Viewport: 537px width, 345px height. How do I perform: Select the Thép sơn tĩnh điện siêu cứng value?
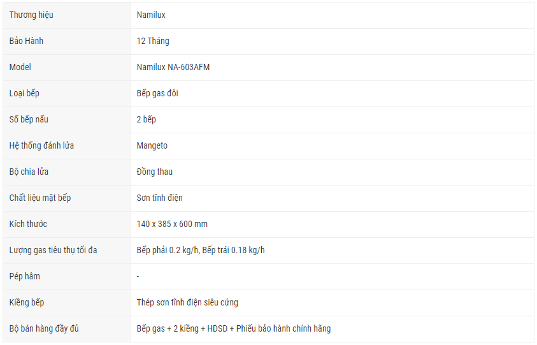pyautogui.click(x=187, y=303)
